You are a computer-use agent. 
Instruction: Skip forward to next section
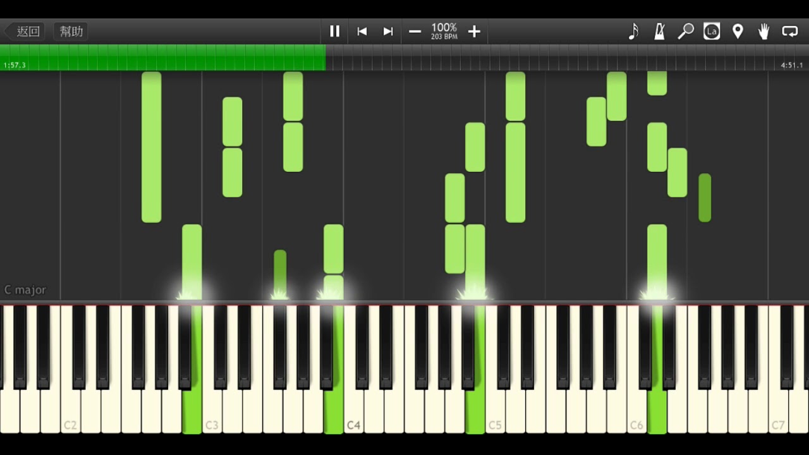388,32
